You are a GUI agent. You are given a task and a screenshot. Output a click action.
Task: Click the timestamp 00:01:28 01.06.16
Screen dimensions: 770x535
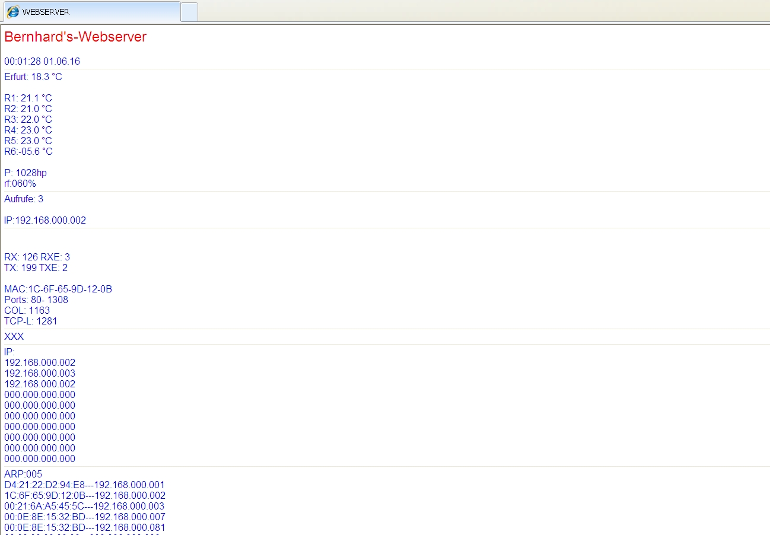(x=42, y=61)
